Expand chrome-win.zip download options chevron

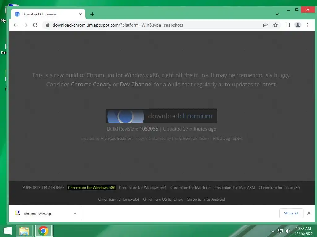tap(75, 214)
